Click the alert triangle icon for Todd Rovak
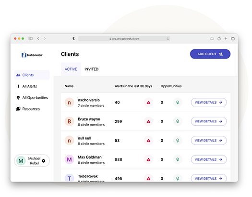 click(148, 178)
